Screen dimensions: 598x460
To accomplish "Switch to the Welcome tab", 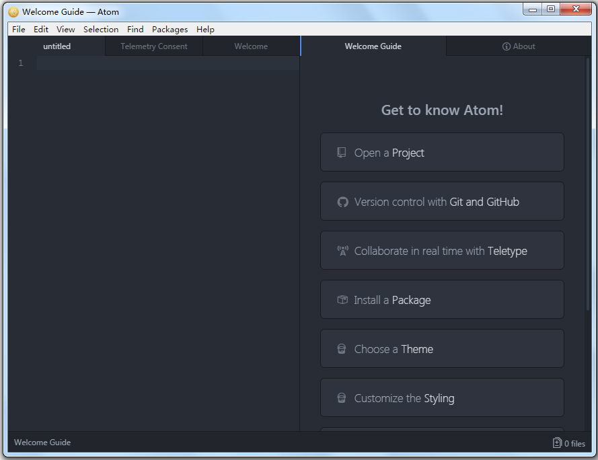I will tap(251, 46).
